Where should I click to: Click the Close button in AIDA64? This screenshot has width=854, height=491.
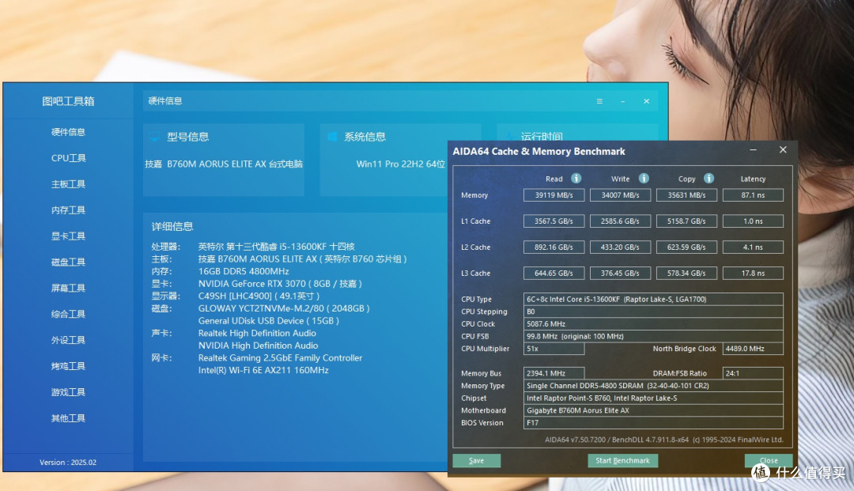click(769, 460)
